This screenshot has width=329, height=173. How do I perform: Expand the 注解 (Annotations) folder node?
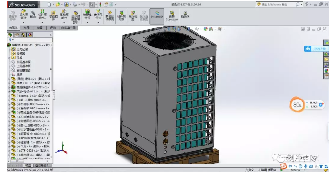9,58
